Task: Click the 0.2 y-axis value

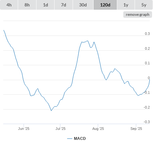Action: [147, 48]
